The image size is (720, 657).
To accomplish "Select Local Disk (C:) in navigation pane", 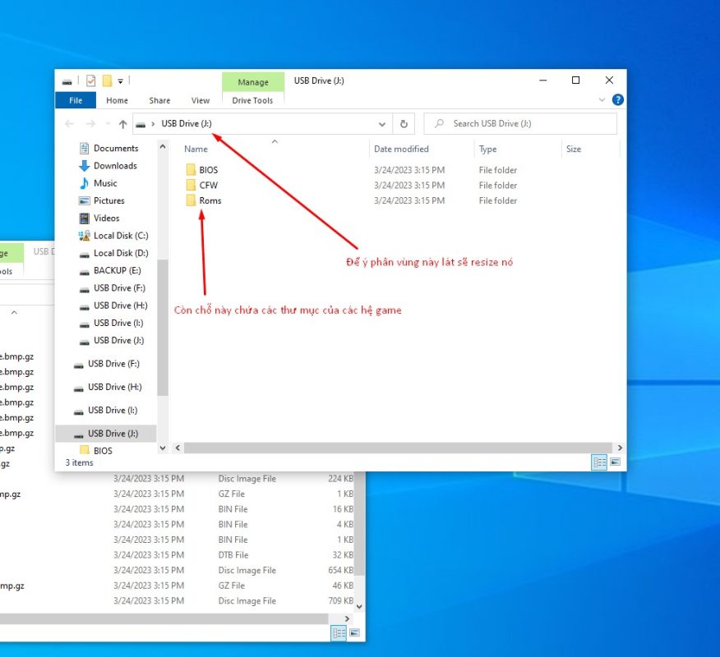I will pyautogui.click(x=120, y=236).
